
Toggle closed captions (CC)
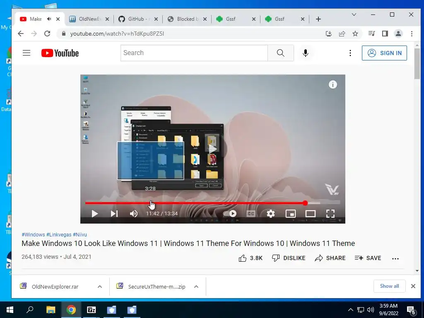click(x=251, y=214)
